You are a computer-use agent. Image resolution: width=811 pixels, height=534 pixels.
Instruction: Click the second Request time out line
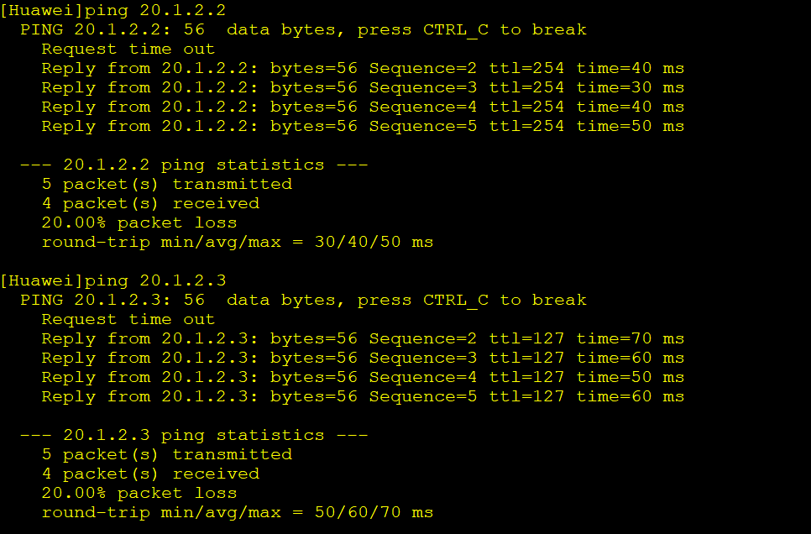pyautogui.click(x=128, y=319)
